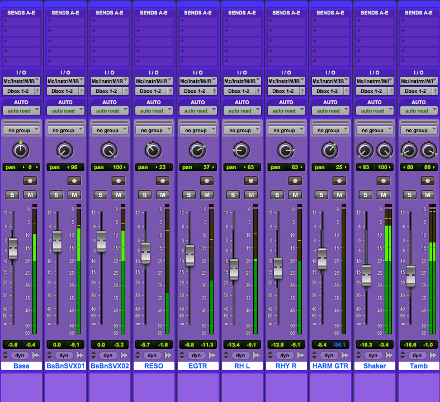Mute the Tamb track
This screenshot has height=402, width=440.
click(x=428, y=195)
